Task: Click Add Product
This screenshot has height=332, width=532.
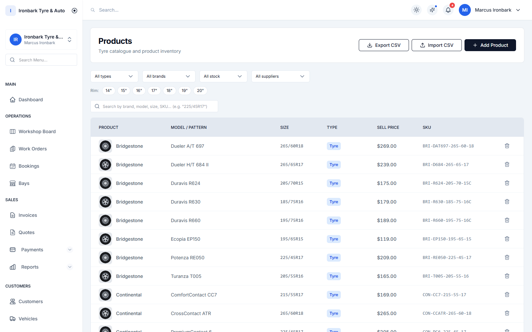Action: [490, 45]
